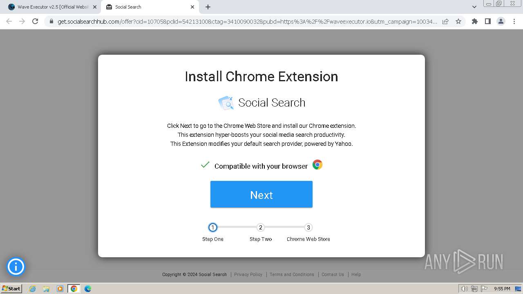Go back to the previous page
Screen dimensions: 523x294
pos(9,21)
